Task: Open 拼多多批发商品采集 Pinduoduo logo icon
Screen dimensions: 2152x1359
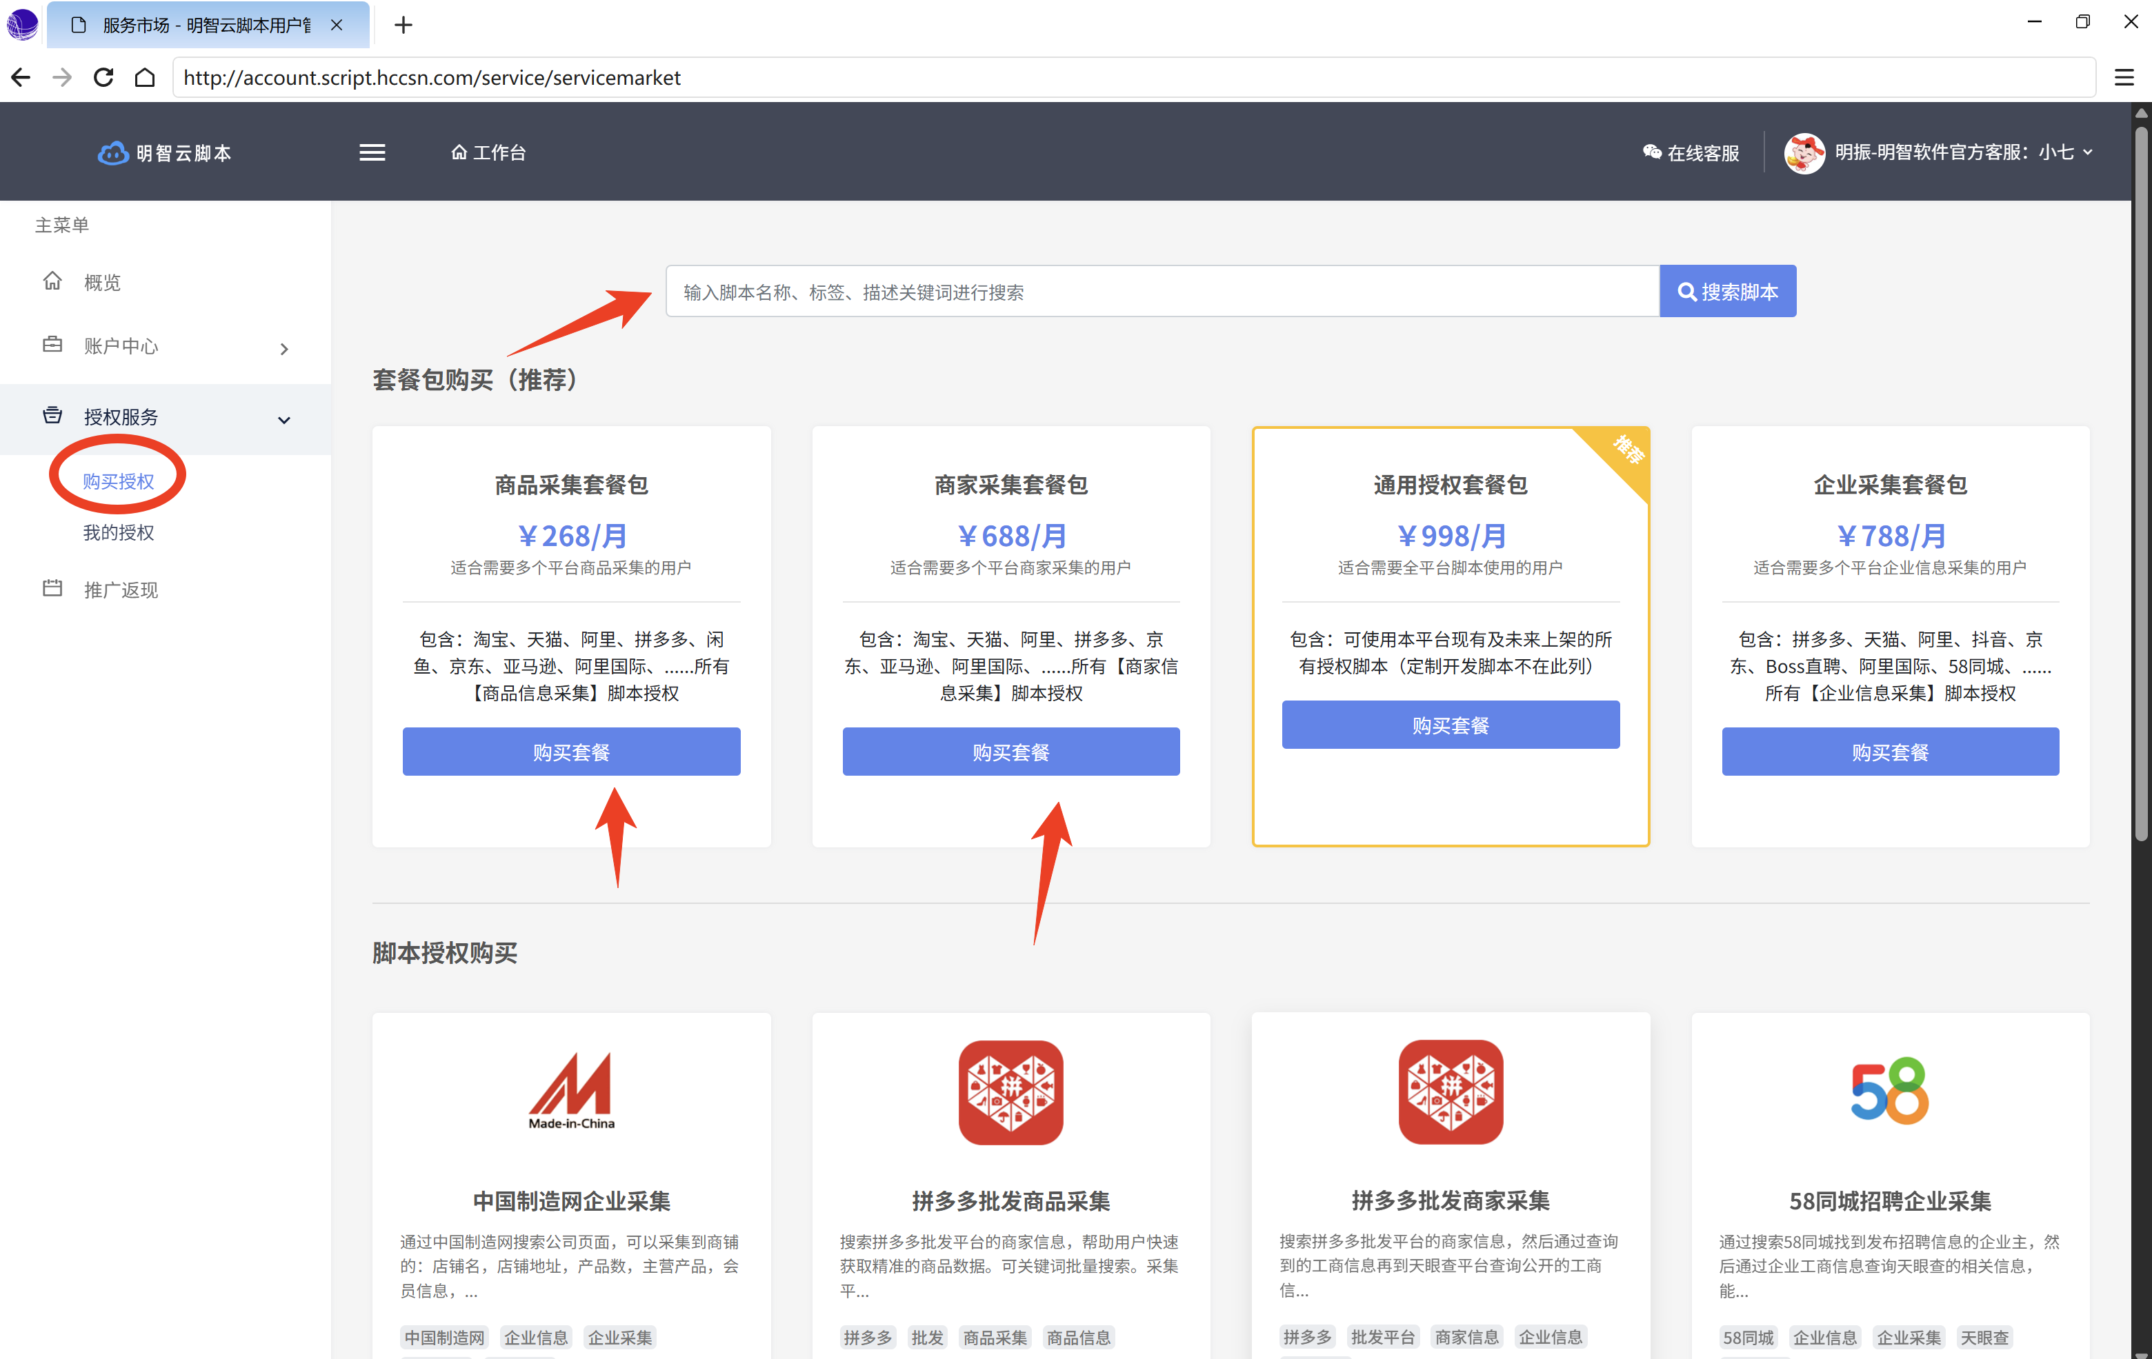Action: pyautogui.click(x=1010, y=1093)
